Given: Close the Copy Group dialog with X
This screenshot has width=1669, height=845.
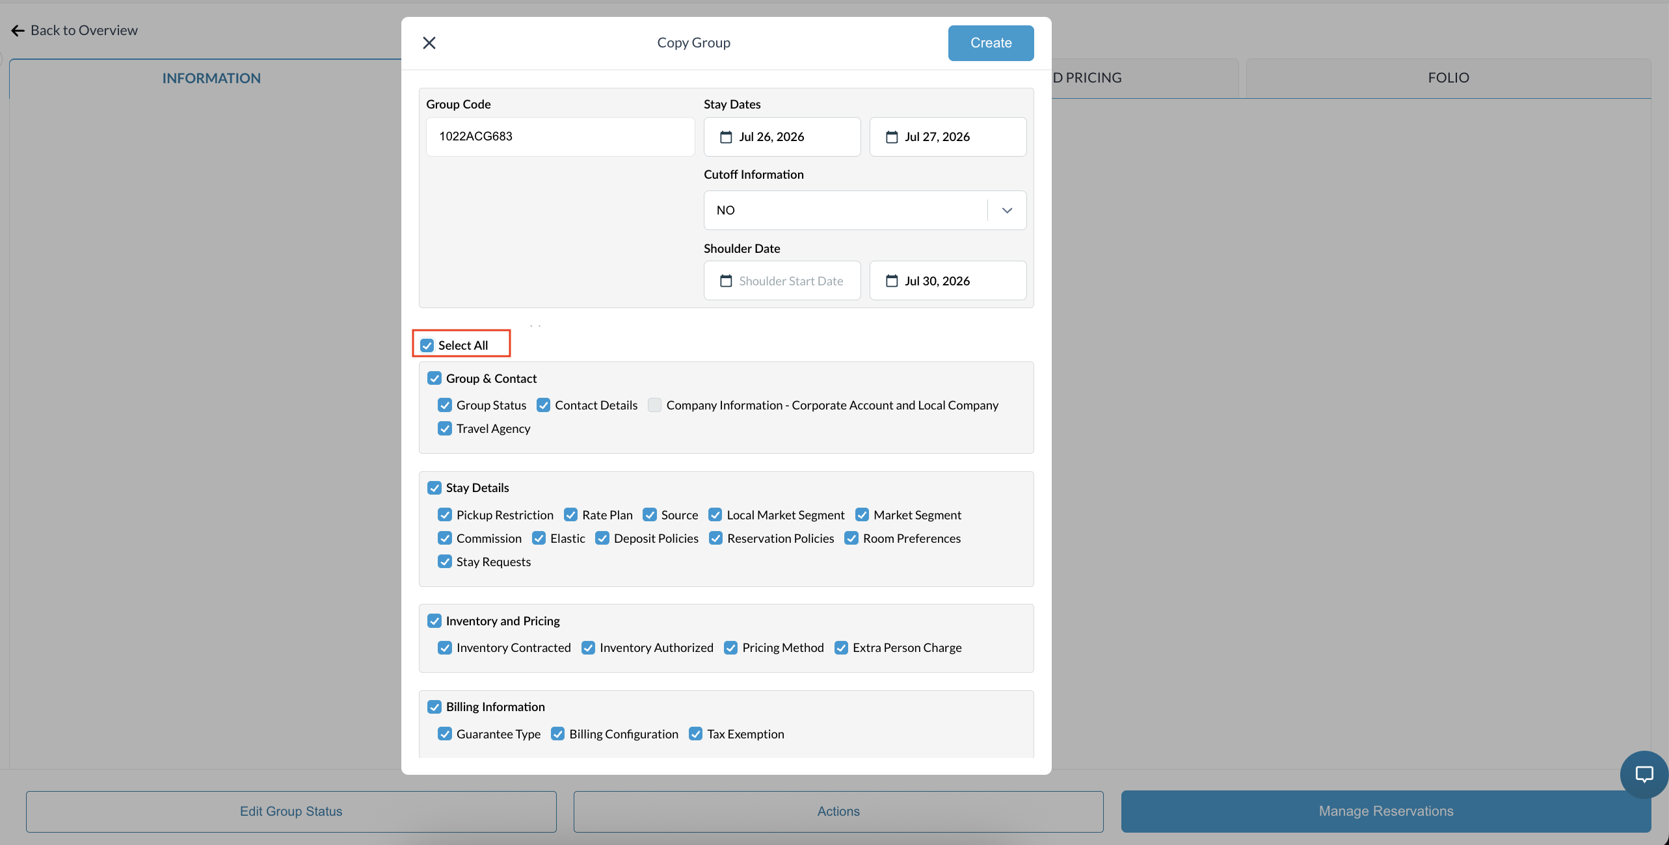Looking at the screenshot, I should coord(429,43).
